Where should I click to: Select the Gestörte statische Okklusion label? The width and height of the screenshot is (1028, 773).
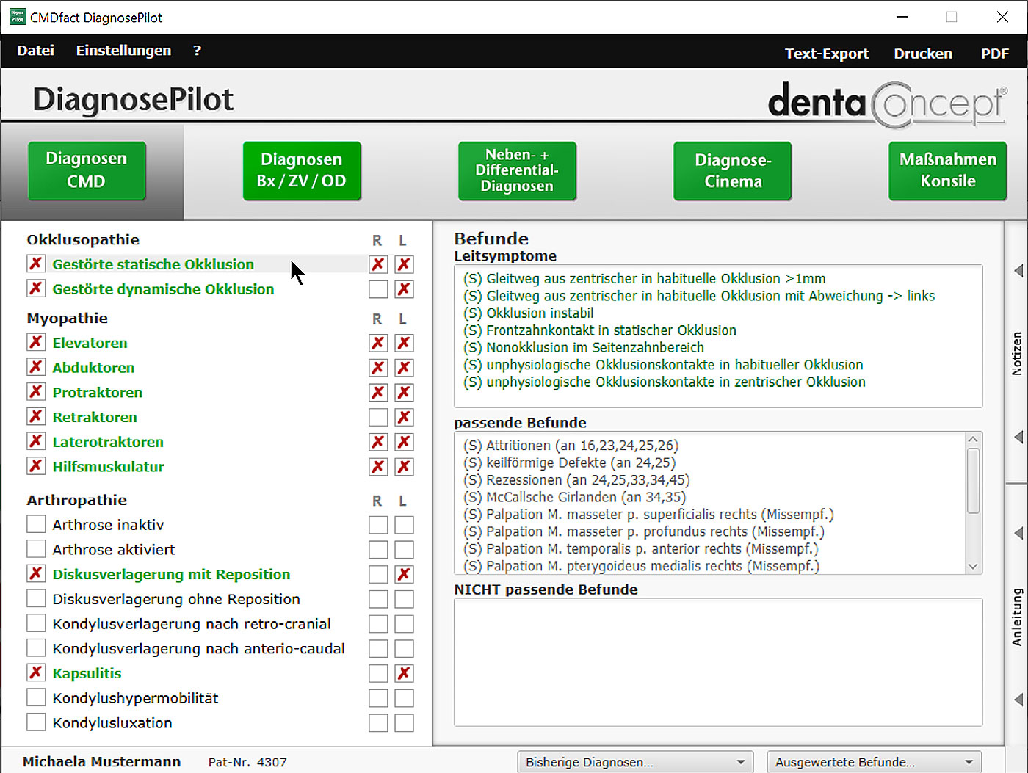[x=153, y=264]
